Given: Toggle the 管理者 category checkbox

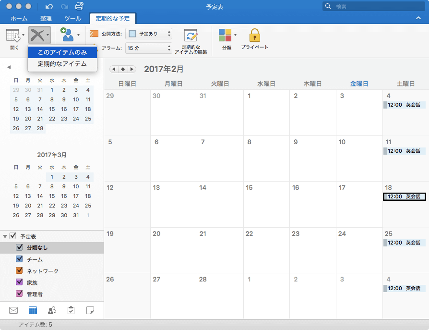Looking at the screenshot, I should click(x=19, y=293).
